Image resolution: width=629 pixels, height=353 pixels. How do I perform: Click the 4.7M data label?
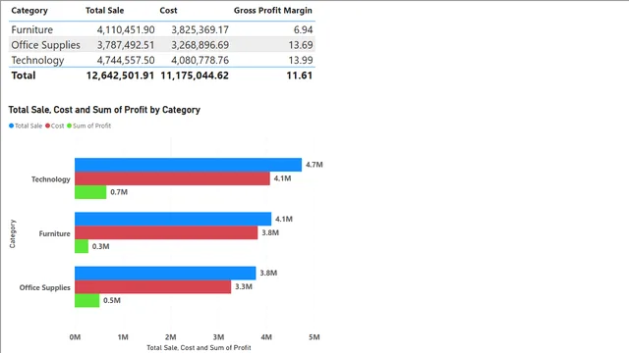pos(314,165)
